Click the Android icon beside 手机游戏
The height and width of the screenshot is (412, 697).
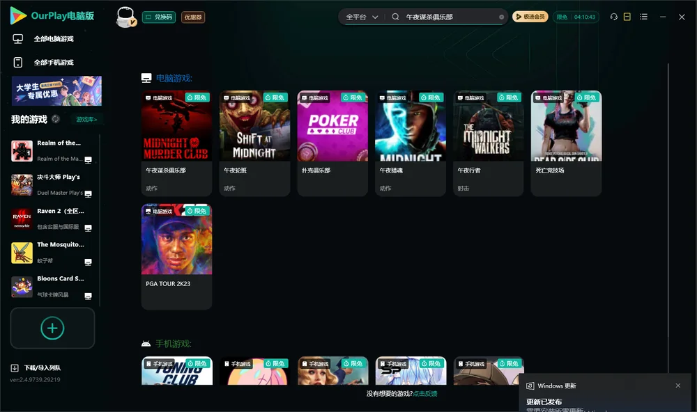pos(146,344)
